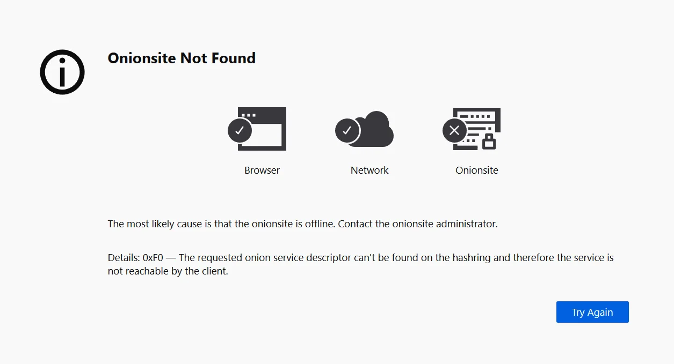
Task: Click the word 'hashring' in details
Action: 472,258
